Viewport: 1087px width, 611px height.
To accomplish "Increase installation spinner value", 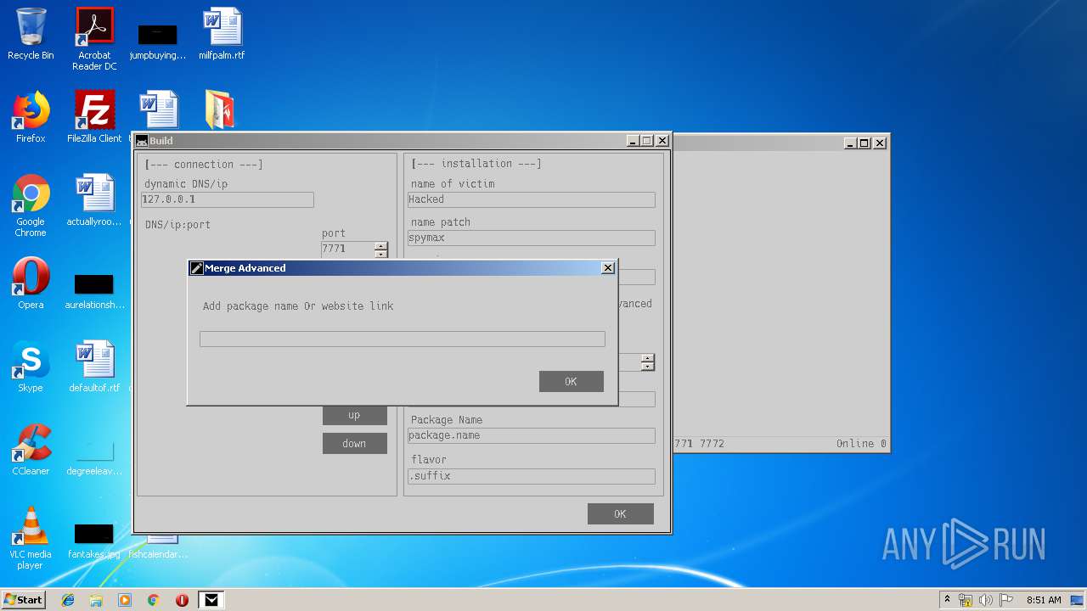I will (x=648, y=358).
